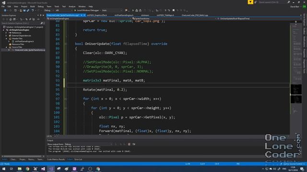
Task: Click the Navigate Backward round icon
Action: pyautogui.click(x=5, y=11)
